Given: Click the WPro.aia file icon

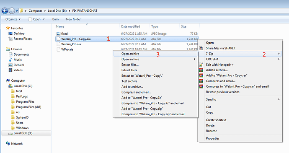Looking at the screenshot, I should point(58,49).
